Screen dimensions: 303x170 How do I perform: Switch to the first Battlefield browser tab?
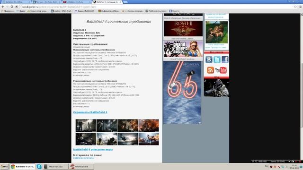16,2
